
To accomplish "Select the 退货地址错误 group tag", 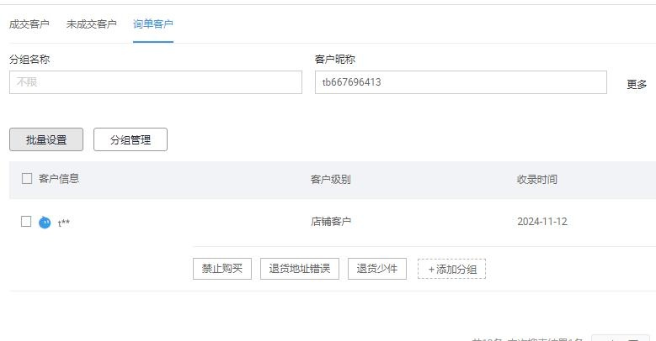I will (300, 269).
